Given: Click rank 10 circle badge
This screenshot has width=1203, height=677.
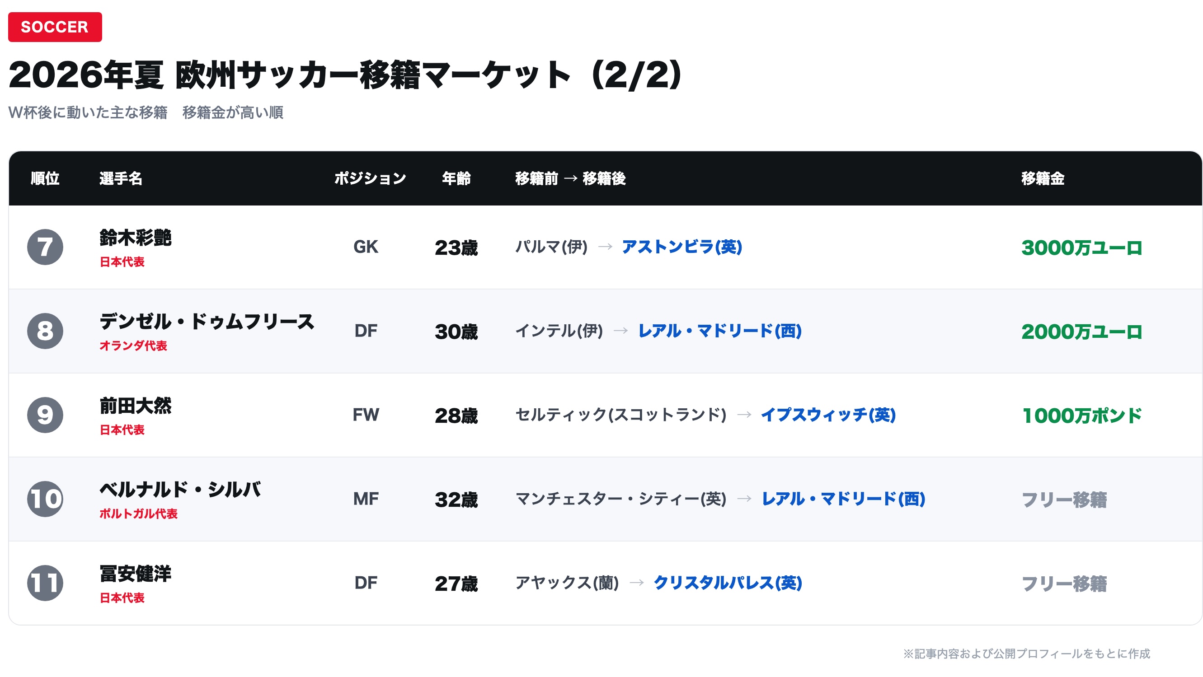Looking at the screenshot, I should (x=45, y=499).
